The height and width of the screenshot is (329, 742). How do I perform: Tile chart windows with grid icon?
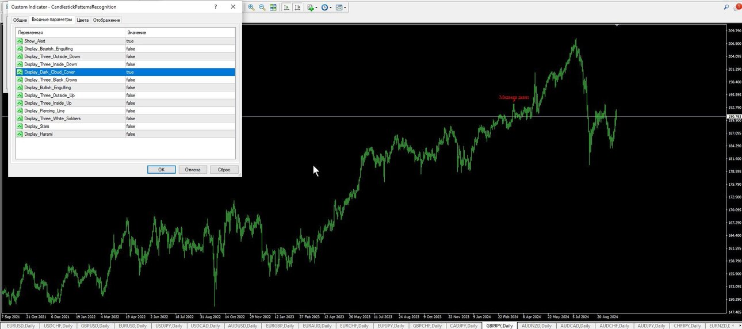273,7
